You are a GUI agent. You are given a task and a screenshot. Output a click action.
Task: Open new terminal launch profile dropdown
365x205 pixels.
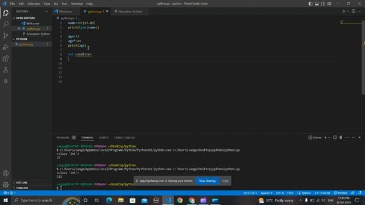click(329, 138)
